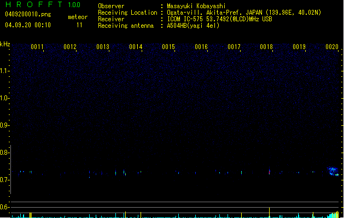Image resolution: width=344 pixels, height=218 pixels.
Task: Select time marker 0018
Action: pos(266,47)
